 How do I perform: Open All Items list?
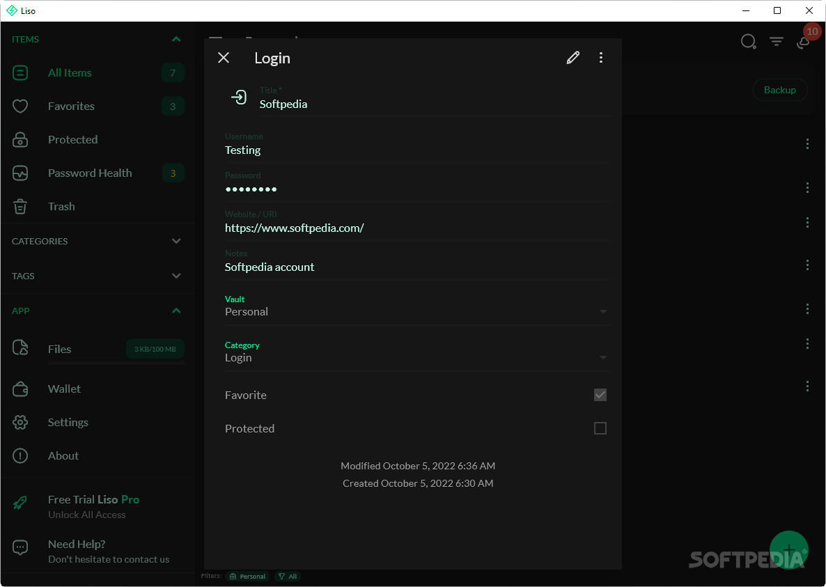98,72
